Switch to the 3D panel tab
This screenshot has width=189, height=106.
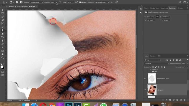tap(159, 56)
